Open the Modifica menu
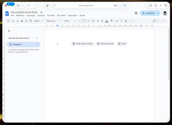 coord(20,16)
